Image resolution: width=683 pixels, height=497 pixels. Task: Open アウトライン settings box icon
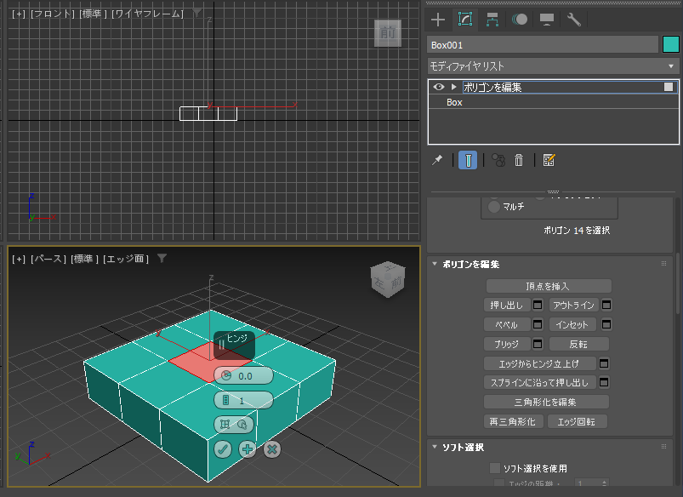pos(606,306)
